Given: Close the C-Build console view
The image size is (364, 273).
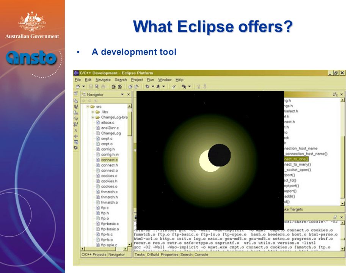Looking at the screenshot, I should [342, 217].
